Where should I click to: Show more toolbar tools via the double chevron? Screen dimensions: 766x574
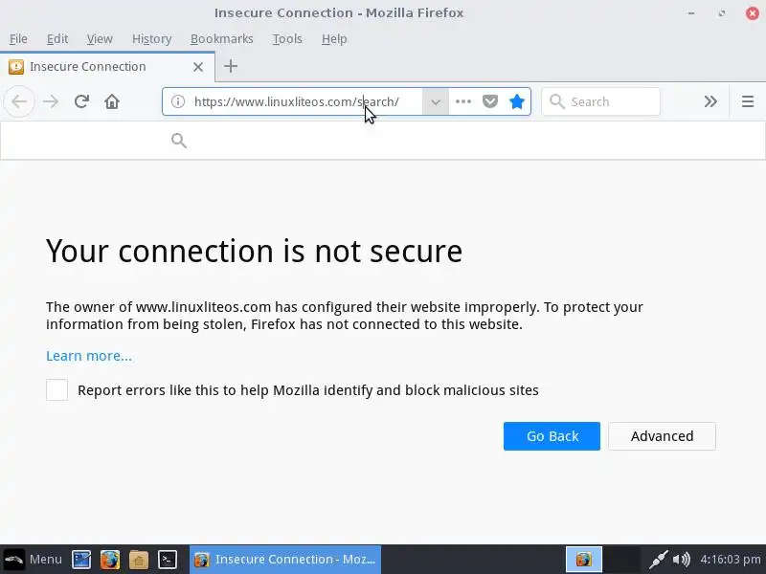coord(710,101)
